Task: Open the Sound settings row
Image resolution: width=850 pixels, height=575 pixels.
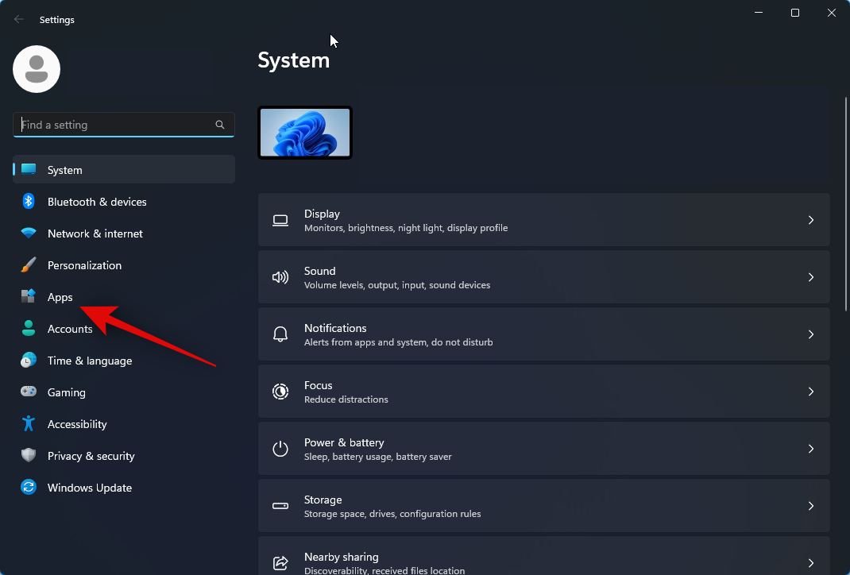Action: click(543, 277)
